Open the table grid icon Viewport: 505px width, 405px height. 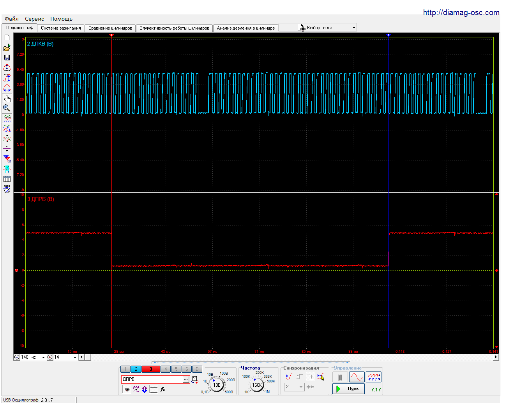click(x=7, y=179)
